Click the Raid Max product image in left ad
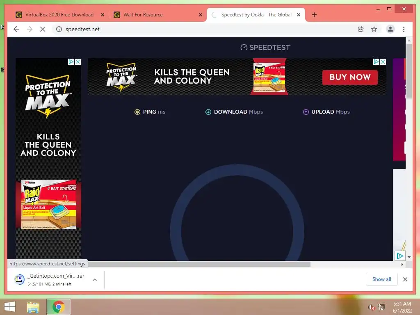420x315 pixels. (48, 204)
